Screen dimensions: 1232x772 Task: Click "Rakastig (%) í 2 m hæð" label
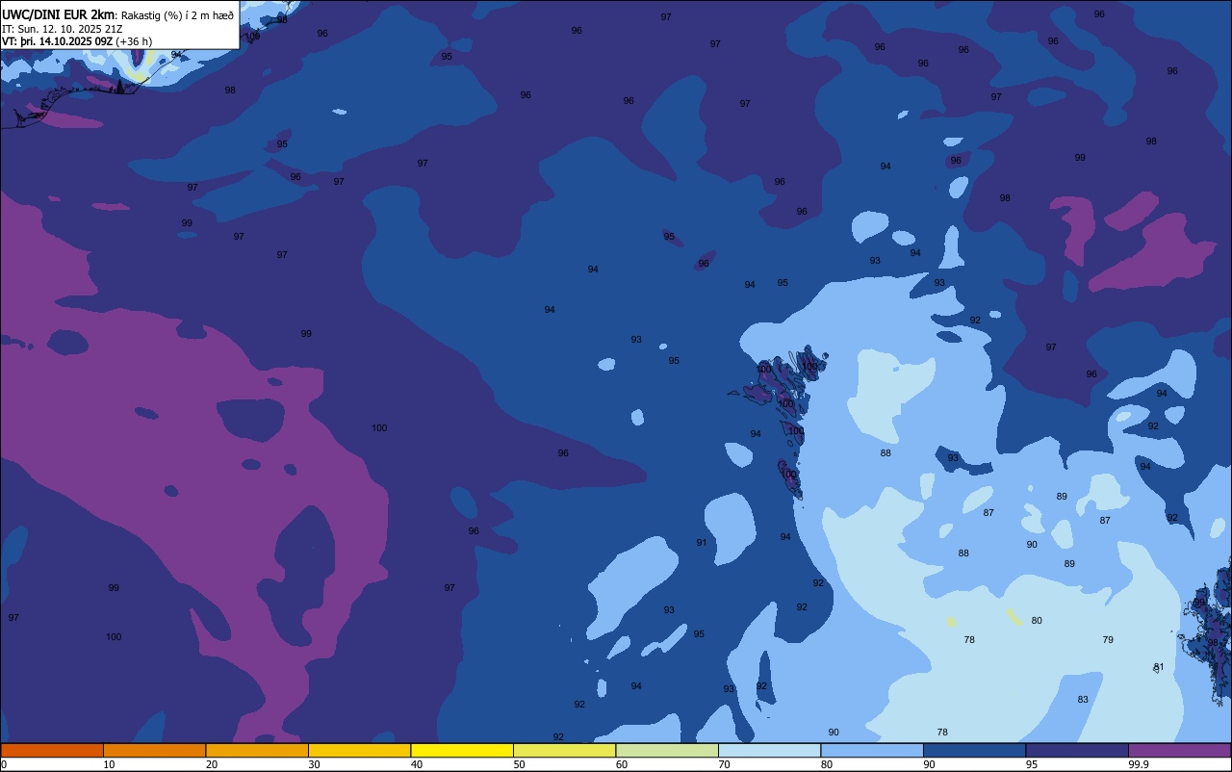tap(177, 14)
